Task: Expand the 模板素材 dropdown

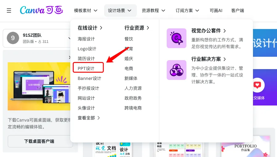Action: (x=85, y=10)
